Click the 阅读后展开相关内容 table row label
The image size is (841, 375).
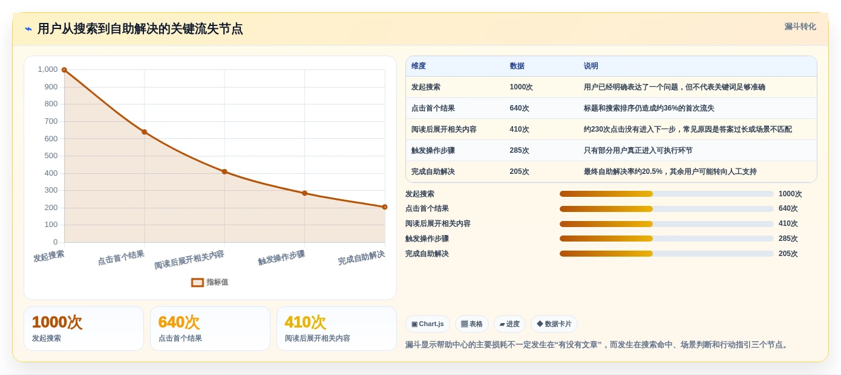[x=444, y=130]
